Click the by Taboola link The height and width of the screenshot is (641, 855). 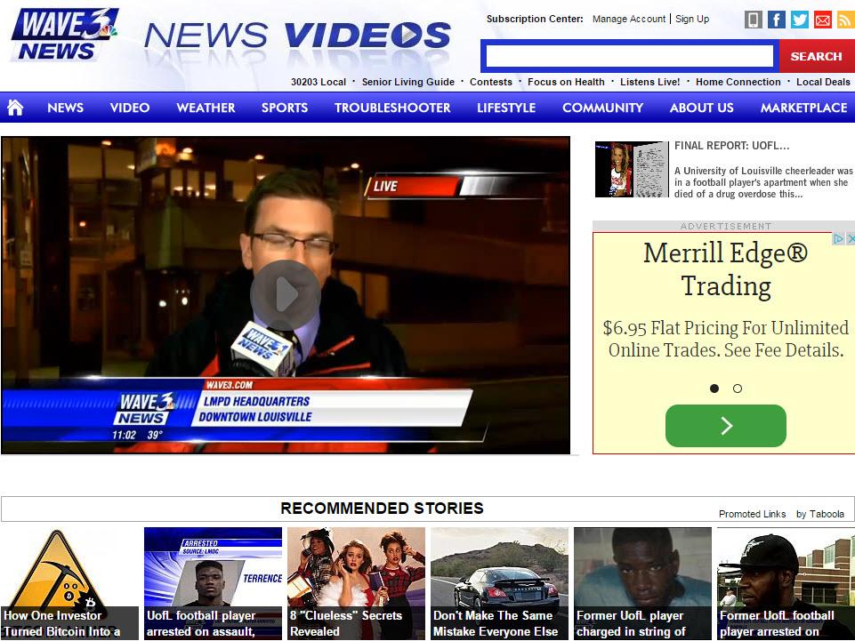(820, 514)
